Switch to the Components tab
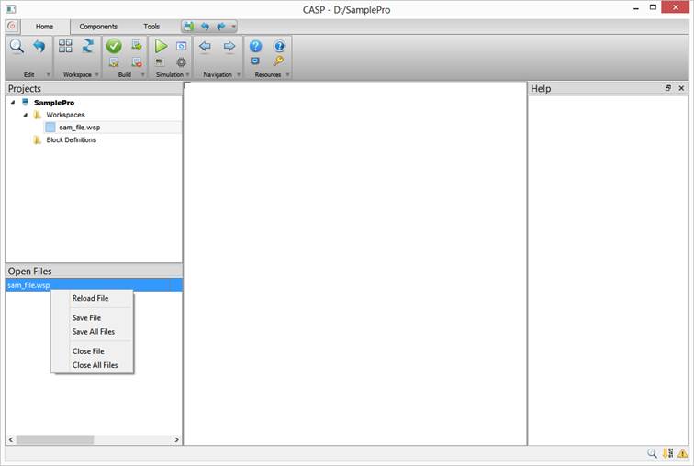Image resolution: width=694 pixels, height=466 pixels. (x=98, y=27)
